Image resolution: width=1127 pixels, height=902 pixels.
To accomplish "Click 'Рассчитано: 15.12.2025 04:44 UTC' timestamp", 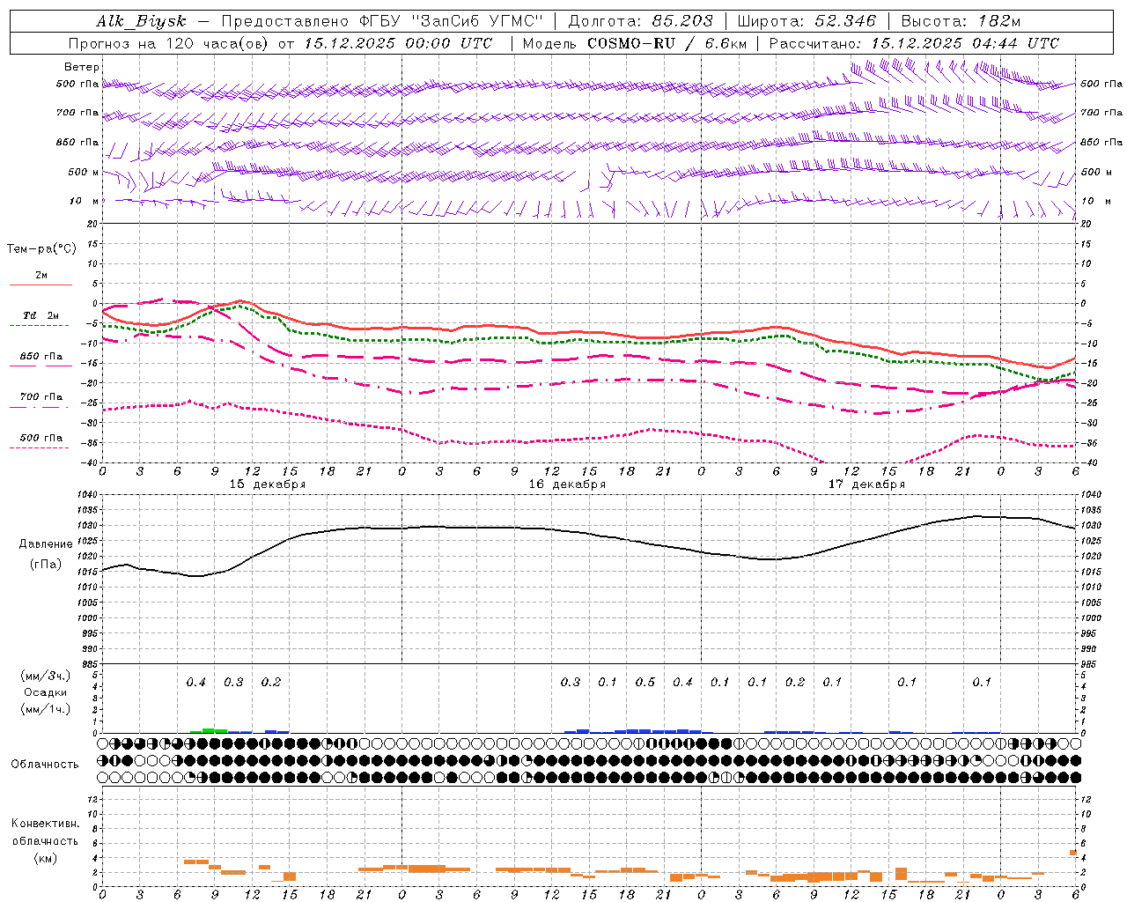I will pyautogui.click(x=914, y=43).
